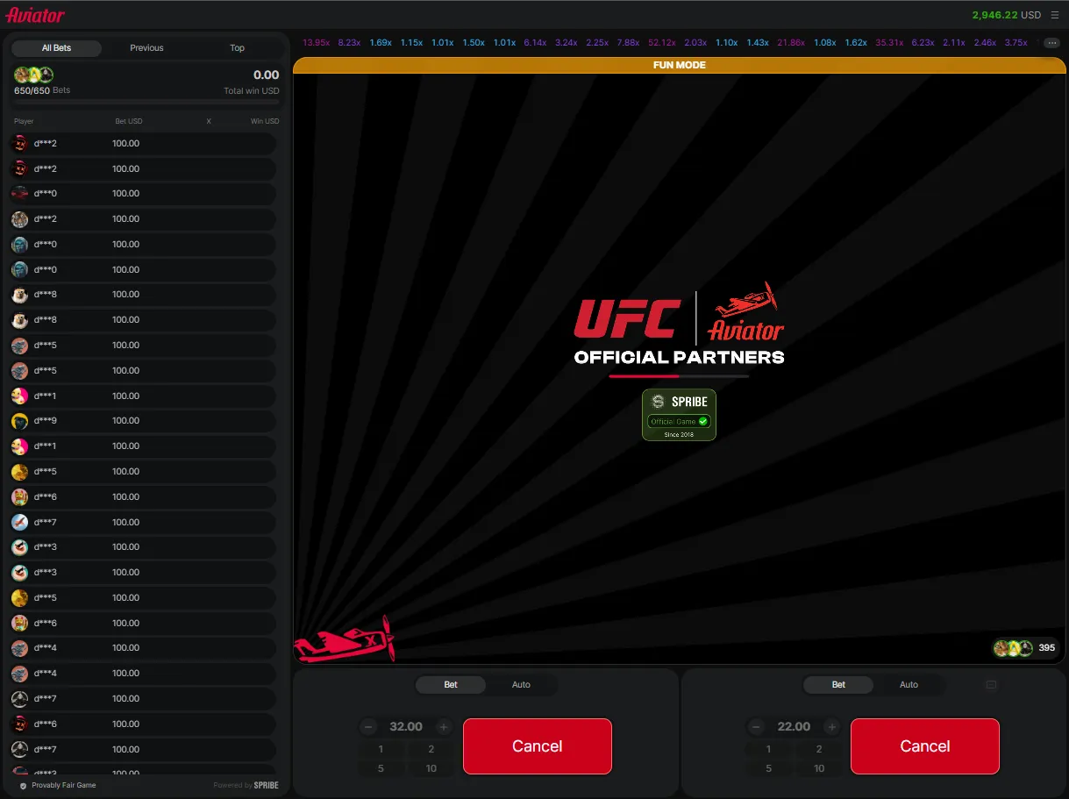Image resolution: width=1069 pixels, height=799 pixels.
Task: Open the 7.88x round result
Action: click(628, 43)
